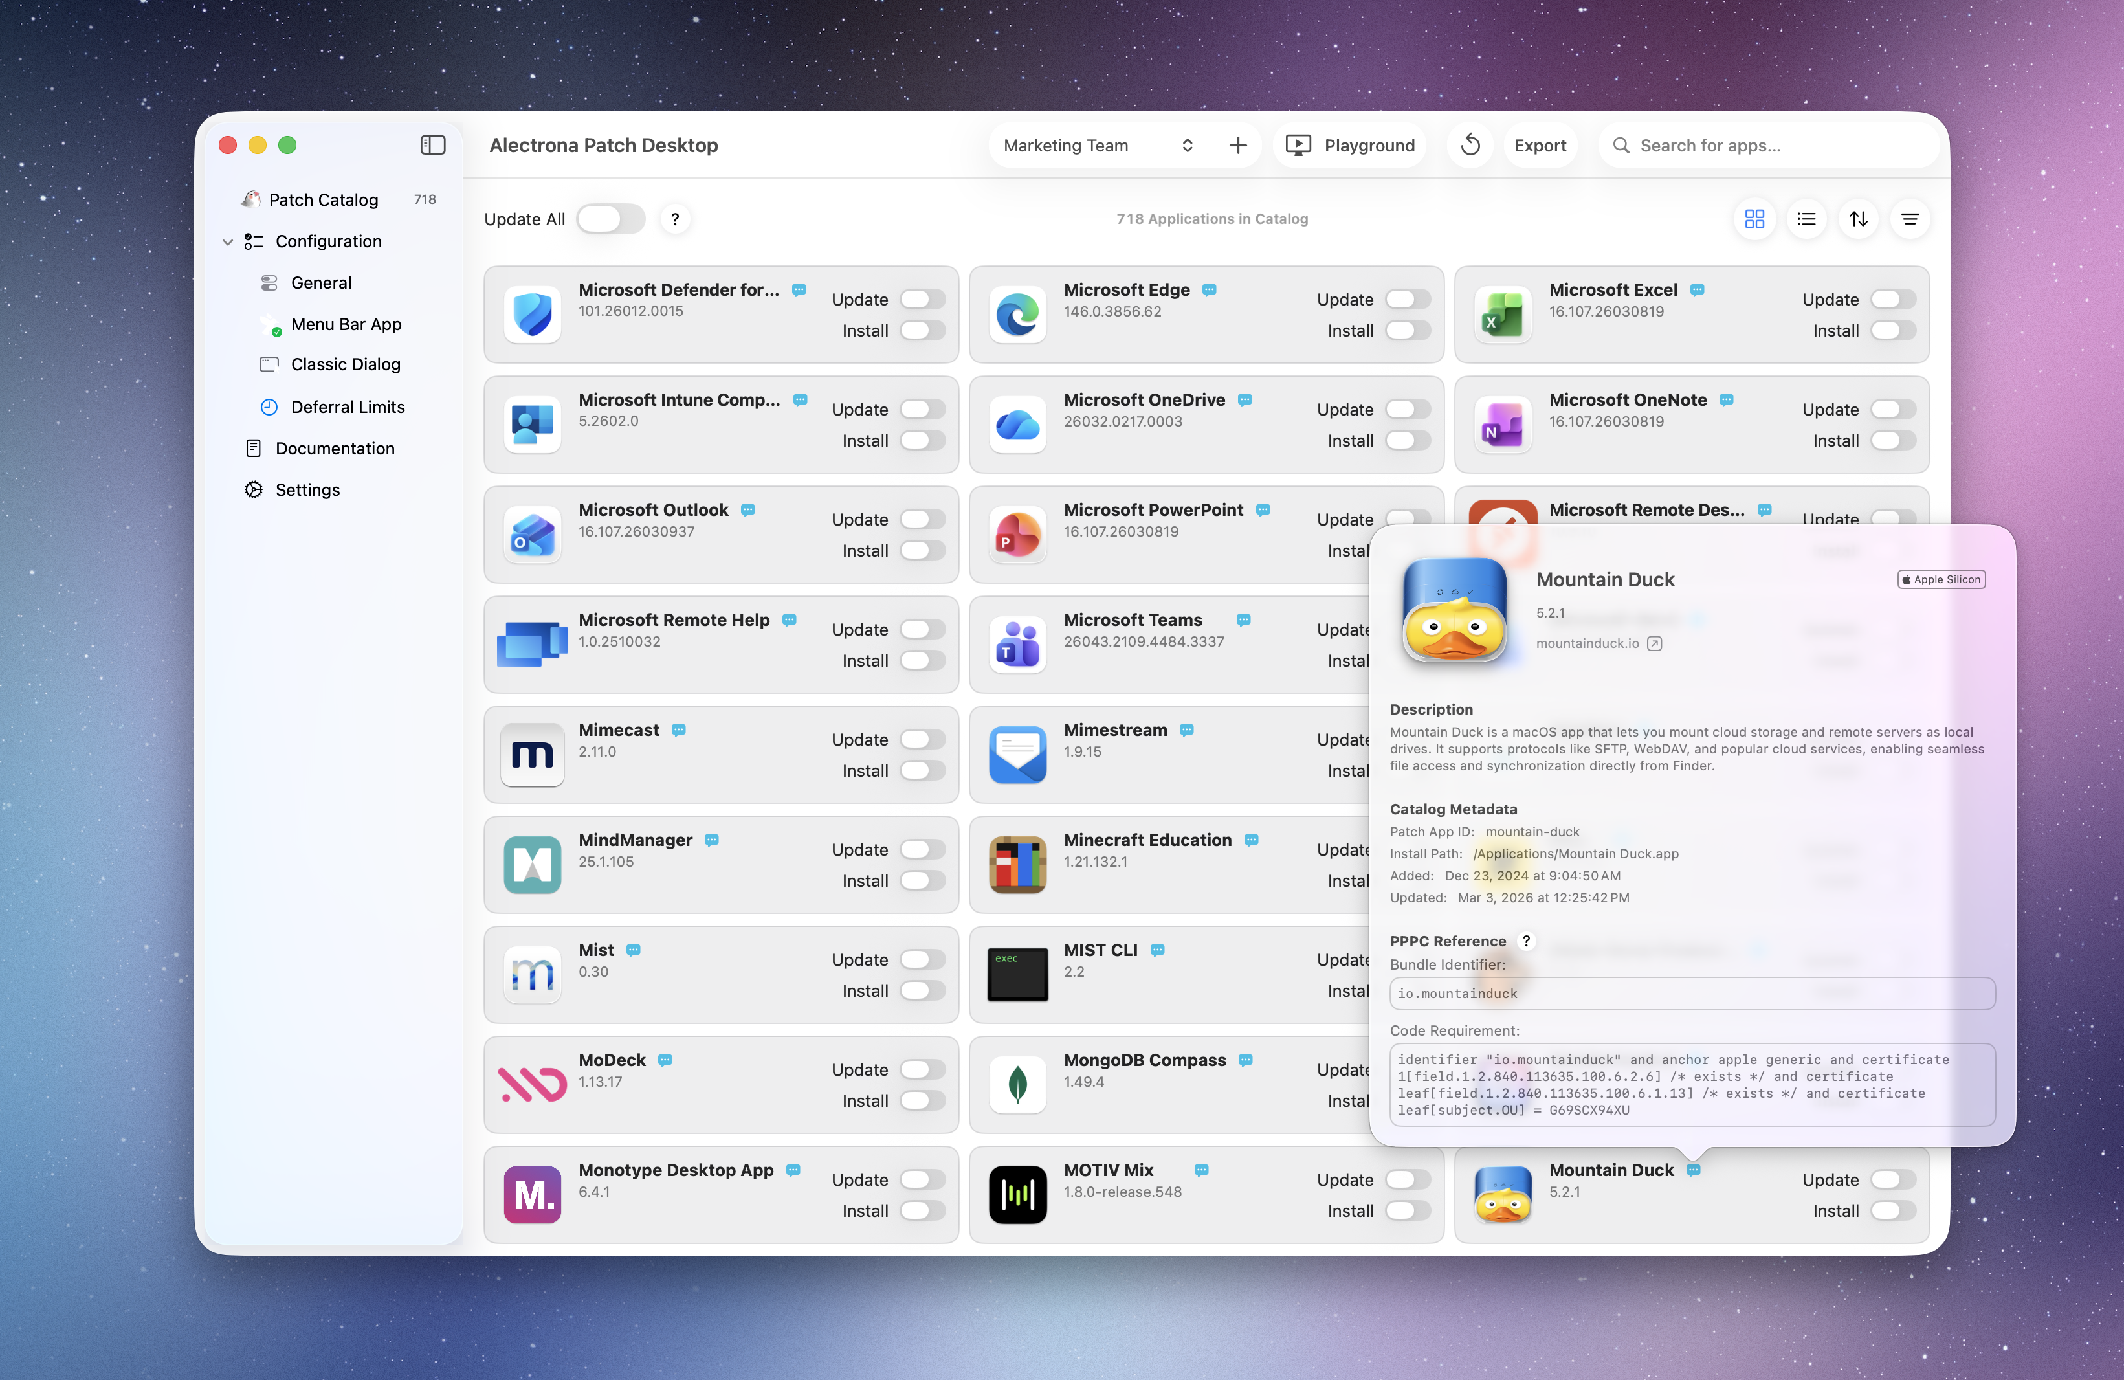Switch to grid view icon
Screen dimensions: 2124x1380
pos(1754,219)
